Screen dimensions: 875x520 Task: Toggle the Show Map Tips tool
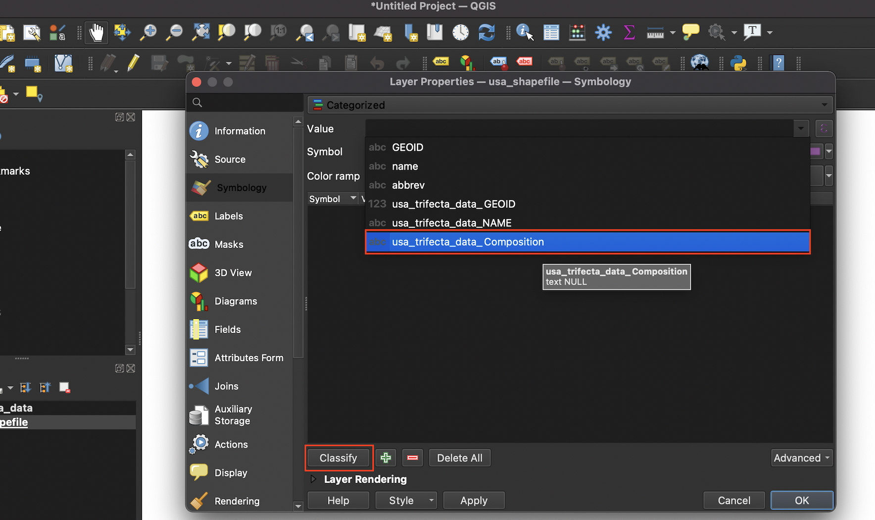point(690,32)
